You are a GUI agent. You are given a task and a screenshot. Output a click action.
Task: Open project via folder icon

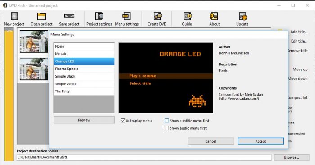point(41,16)
